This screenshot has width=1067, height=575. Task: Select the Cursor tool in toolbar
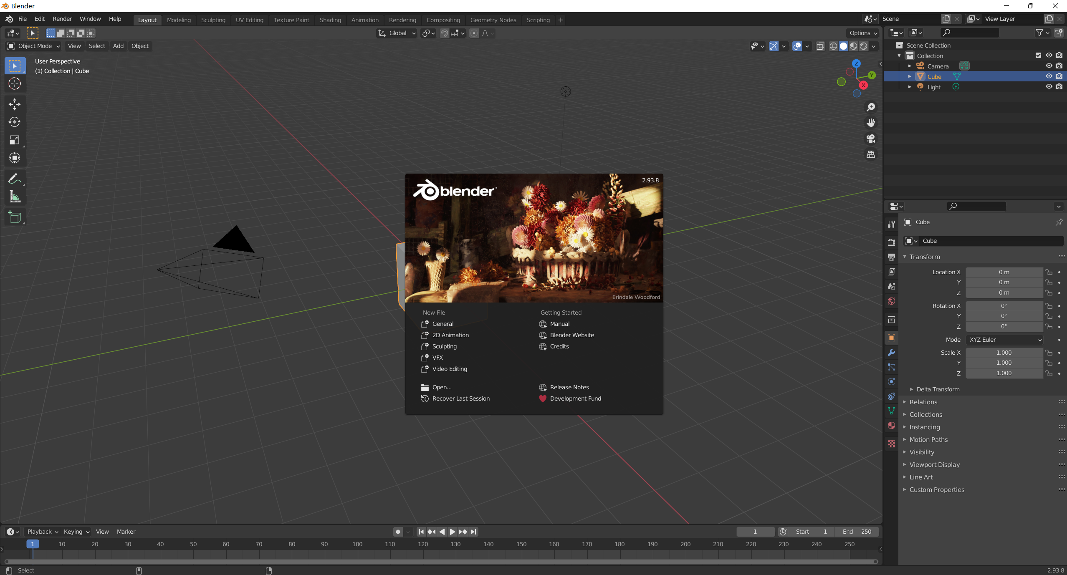pyautogui.click(x=15, y=84)
